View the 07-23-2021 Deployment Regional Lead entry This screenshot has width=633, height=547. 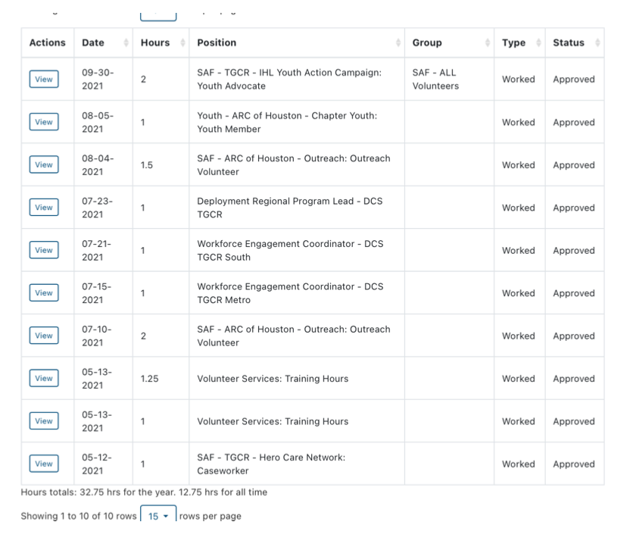coord(44,208)
